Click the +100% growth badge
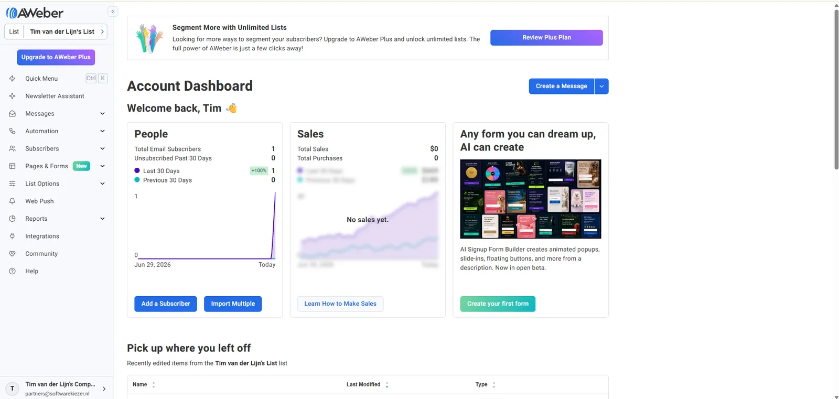 tap(259, 171)
